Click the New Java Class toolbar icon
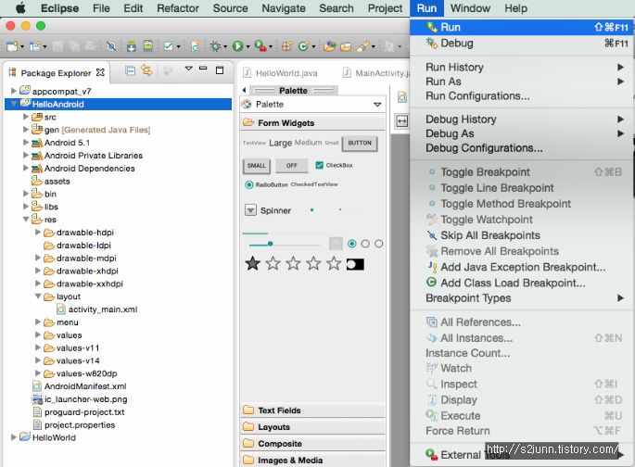Screen dimensions: 635x467 [303, 46]
